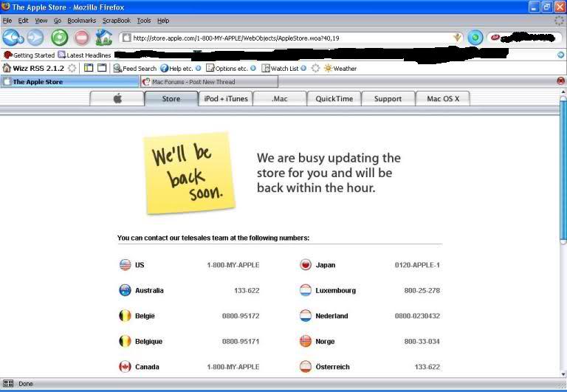This screenshot has width=567, height=392.
Task: Open the Tools menu
Action: point(144,21)
